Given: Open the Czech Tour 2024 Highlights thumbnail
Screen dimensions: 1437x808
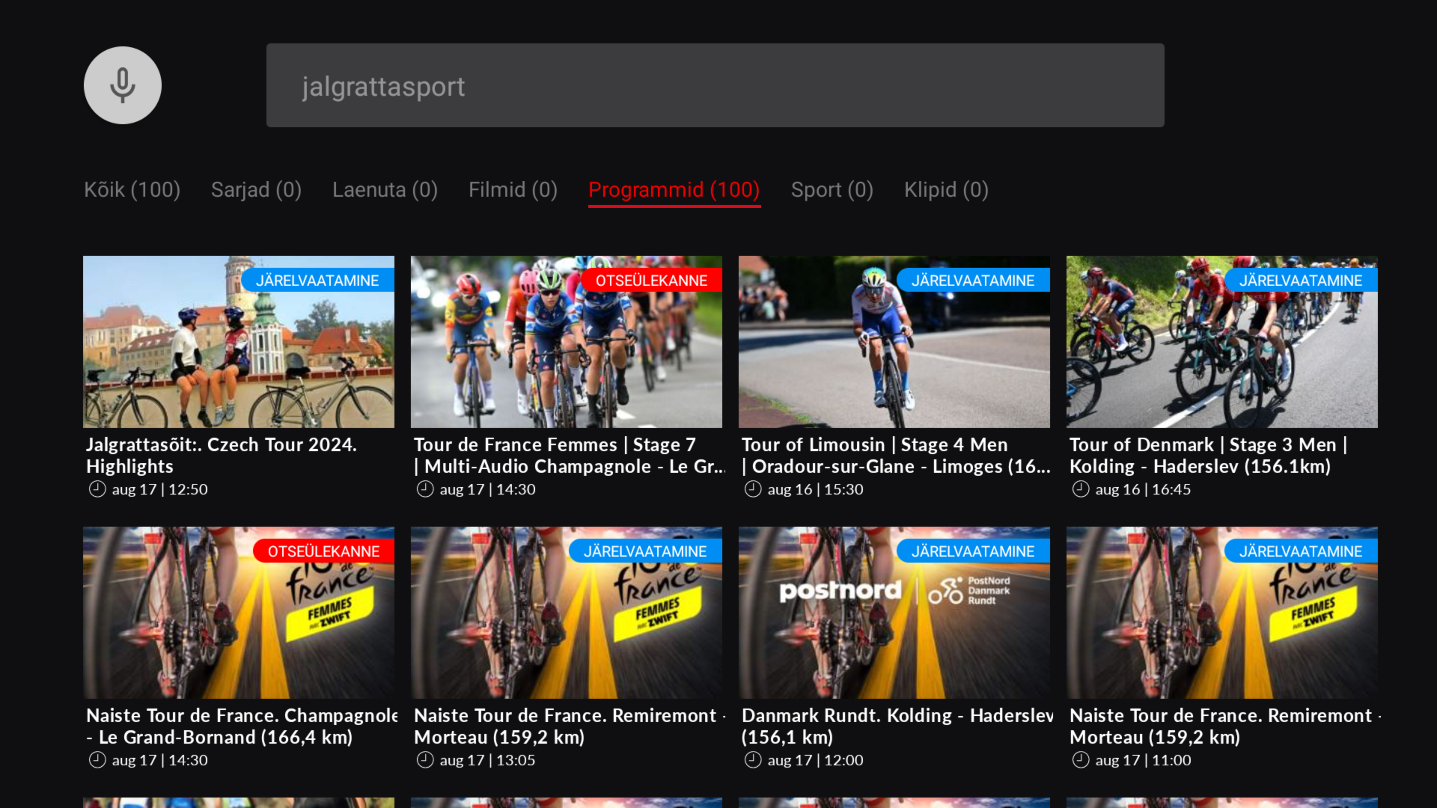Looking at the screenshot, I should [x=239, y=342].
